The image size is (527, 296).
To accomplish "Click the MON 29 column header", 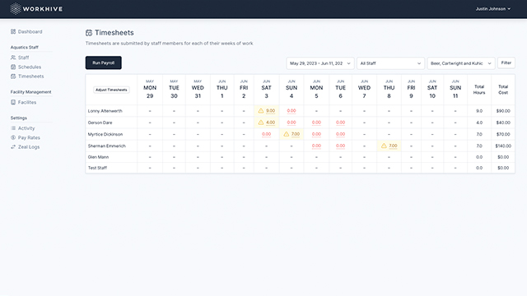I will coord(150,90).
